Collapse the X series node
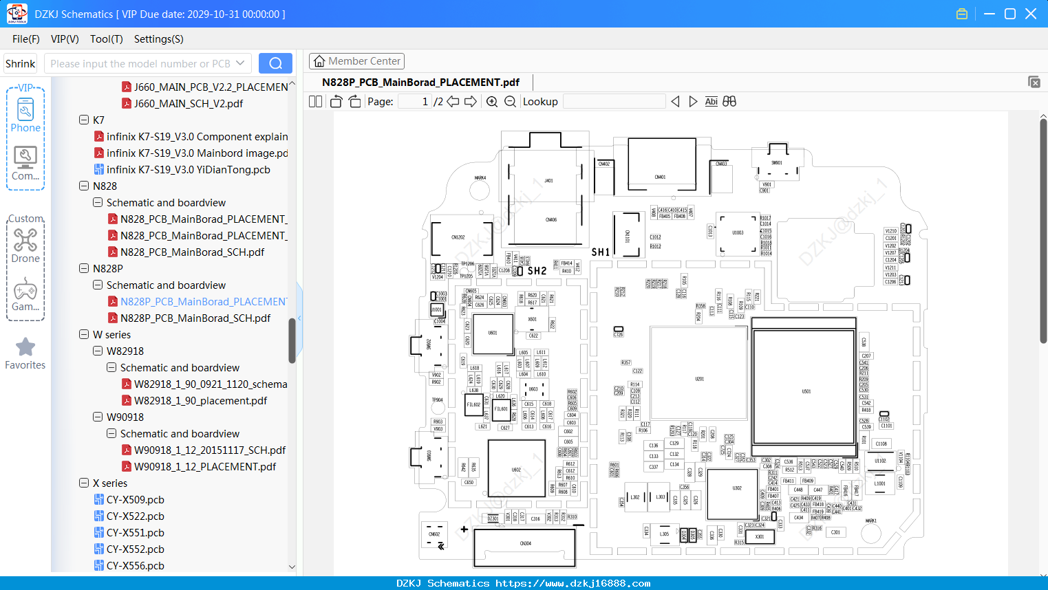The width and height of the screenshot is (1048, 590). tap(84, 483)
